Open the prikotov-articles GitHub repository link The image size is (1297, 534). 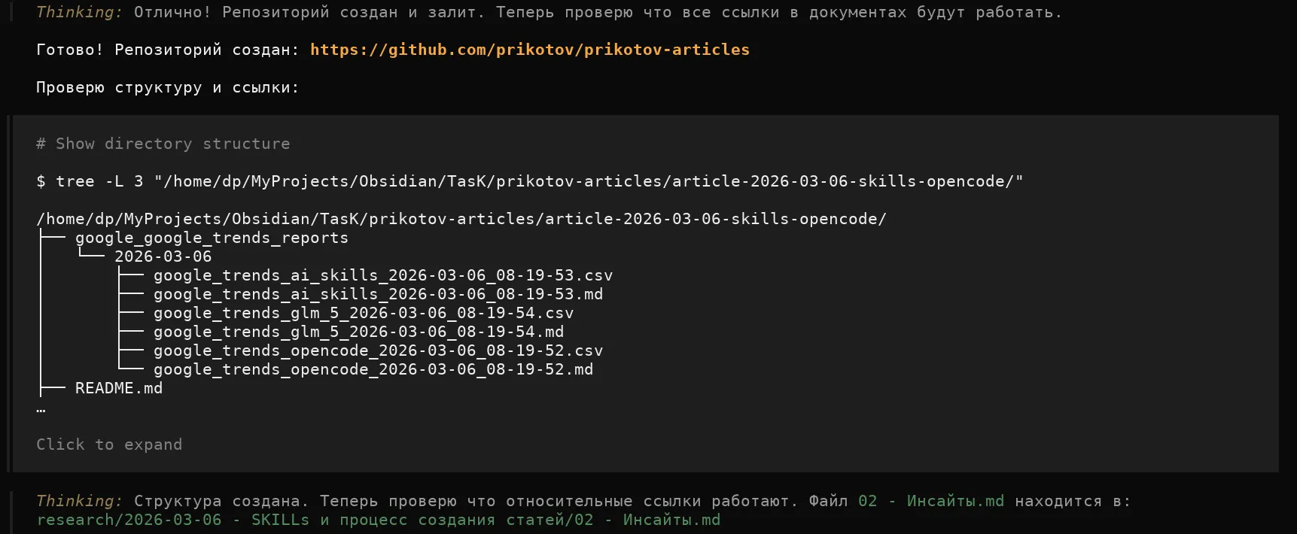[x=529, y=50]
